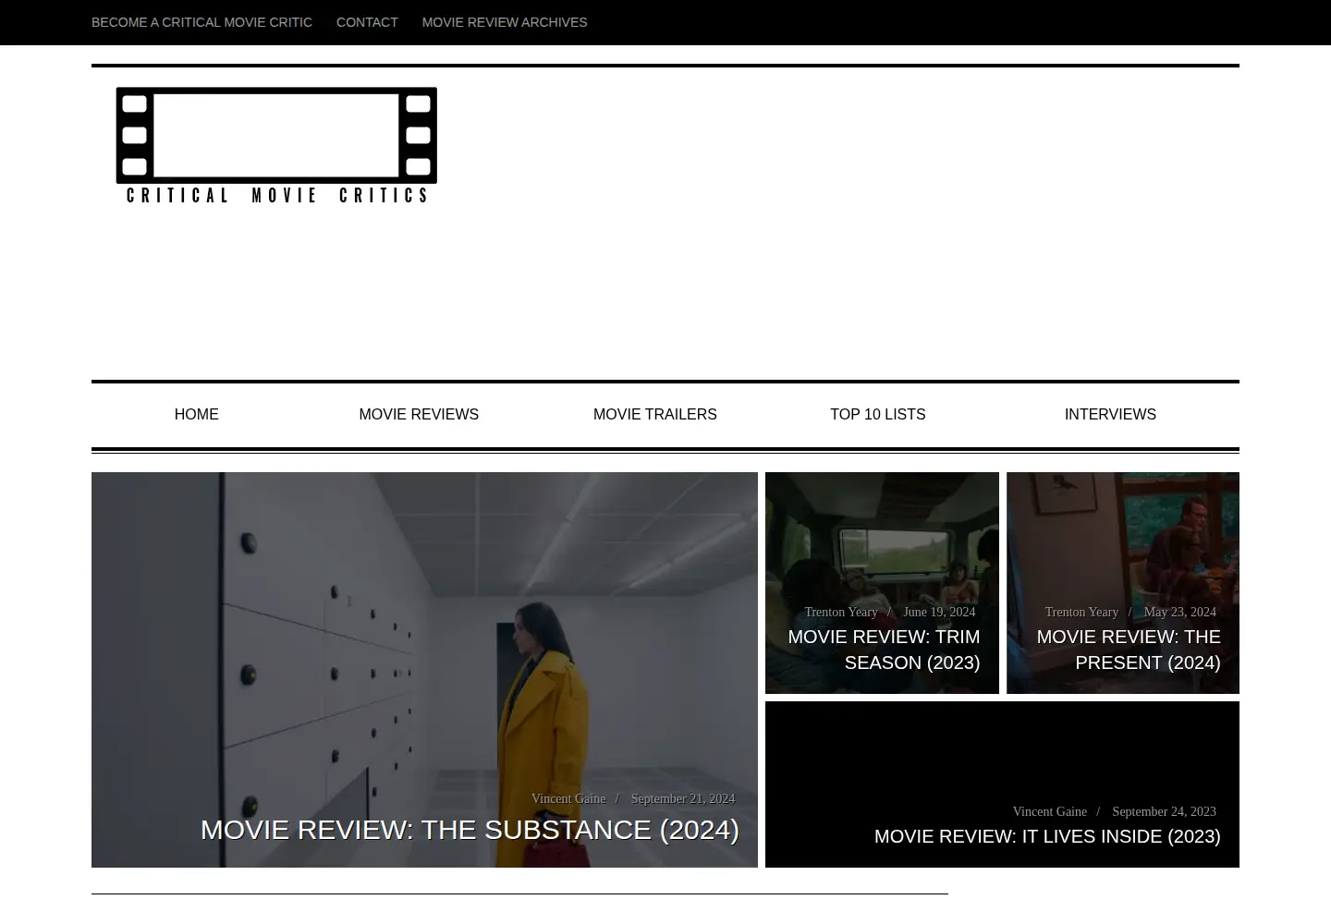Read Movie Review: Trim Season (2023)
The height and width of the screenshot is (924, 1331).
pos(884,650)
